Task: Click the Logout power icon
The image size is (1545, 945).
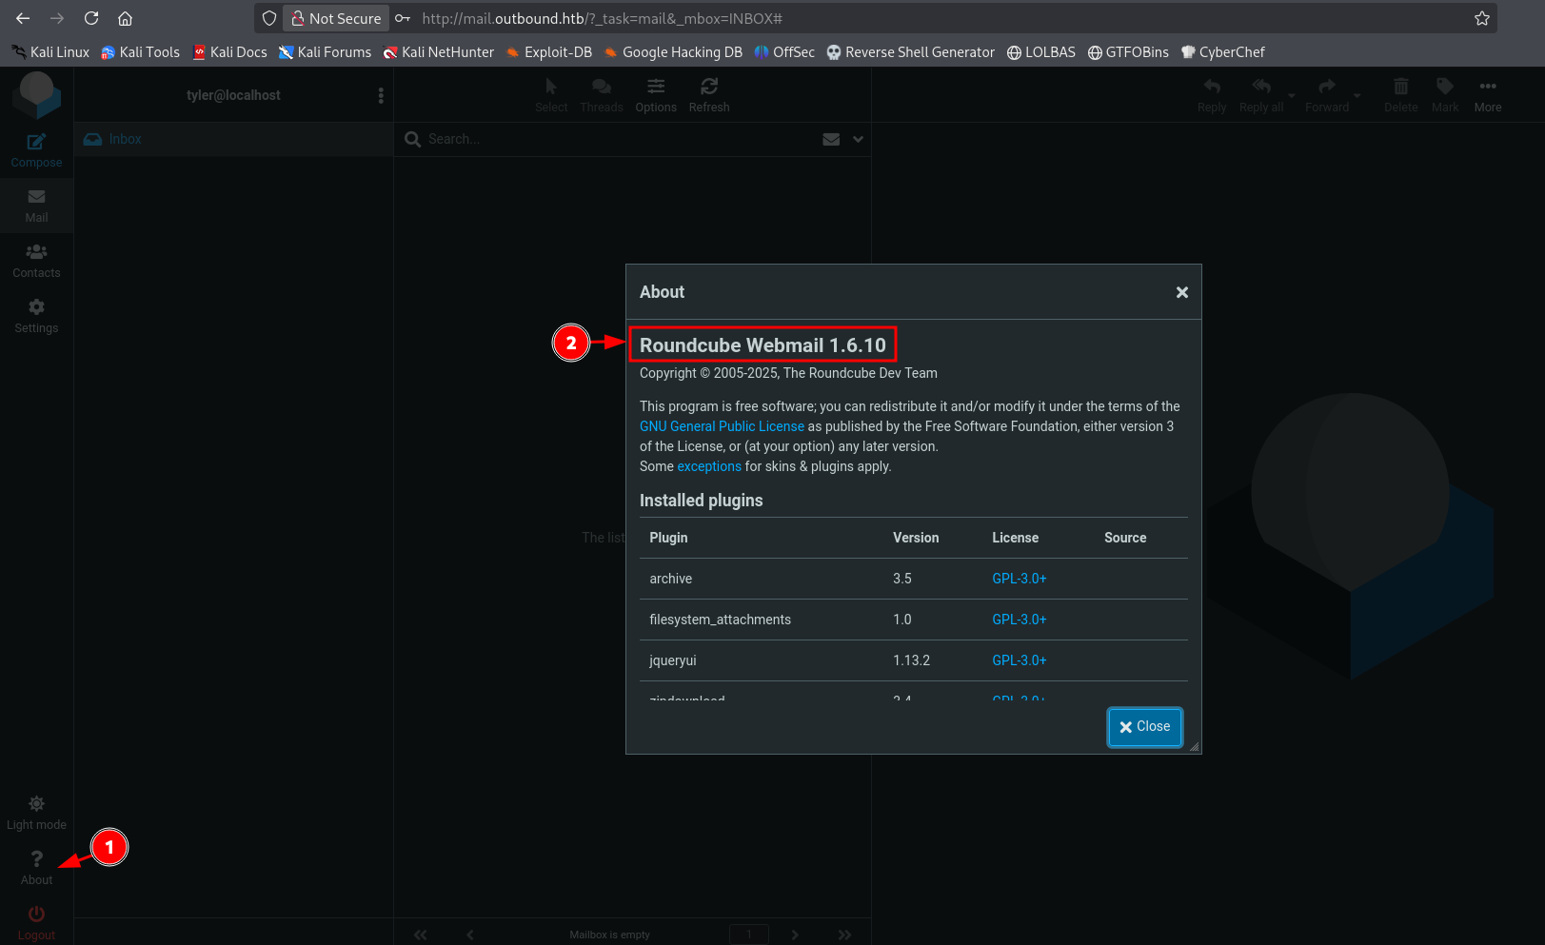Action: pos(36,915)
